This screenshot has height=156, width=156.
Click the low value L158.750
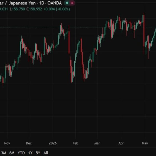17,9
